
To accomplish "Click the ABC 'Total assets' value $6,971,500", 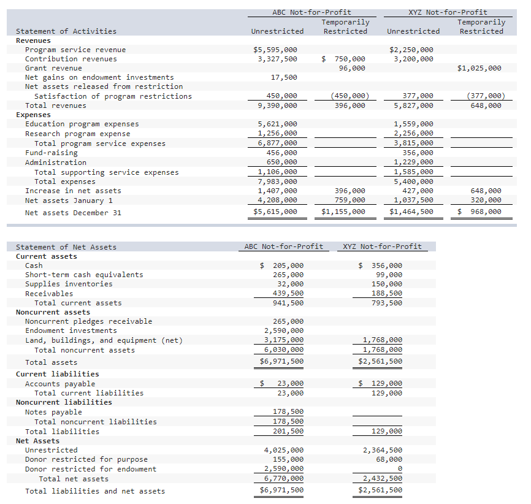I will 281,361.
